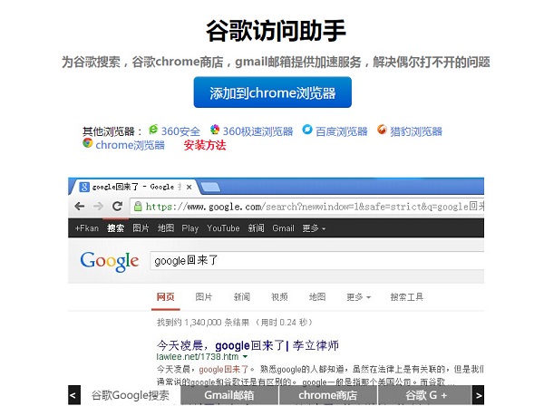Image resolution: width=544 pixels, height=406 pixels.
Task: Click the Google favicon on the tab
Action: coord(84,187)
